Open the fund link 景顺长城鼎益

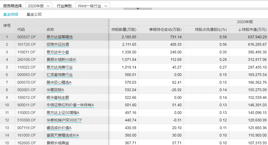coord(58,143)
